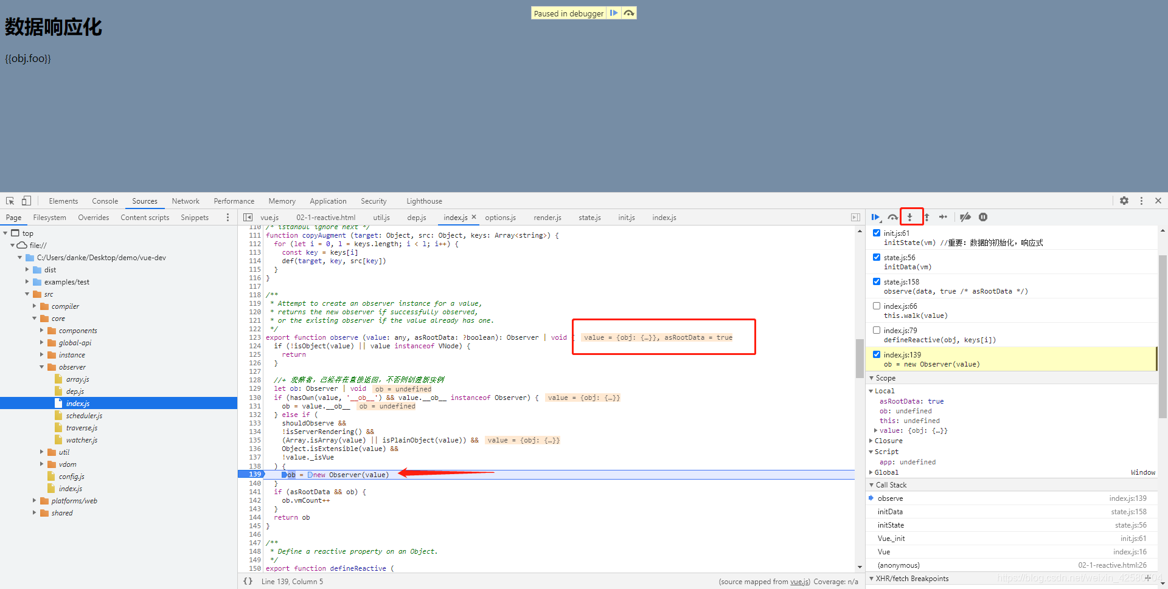The image size is (1168, 589).
Task: Open array.js in the file tree
Action: [77, 379]
